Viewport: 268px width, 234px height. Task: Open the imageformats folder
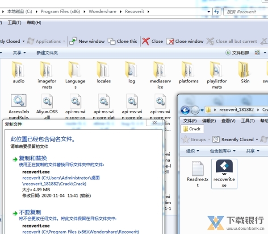click(x=47, y=75)
